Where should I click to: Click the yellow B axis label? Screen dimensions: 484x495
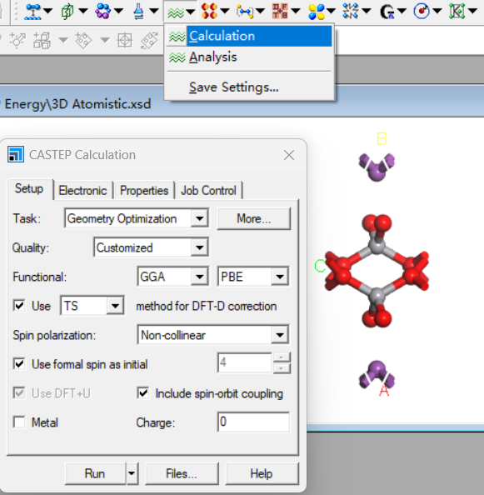pyautogui.click(x=382, y=139)
